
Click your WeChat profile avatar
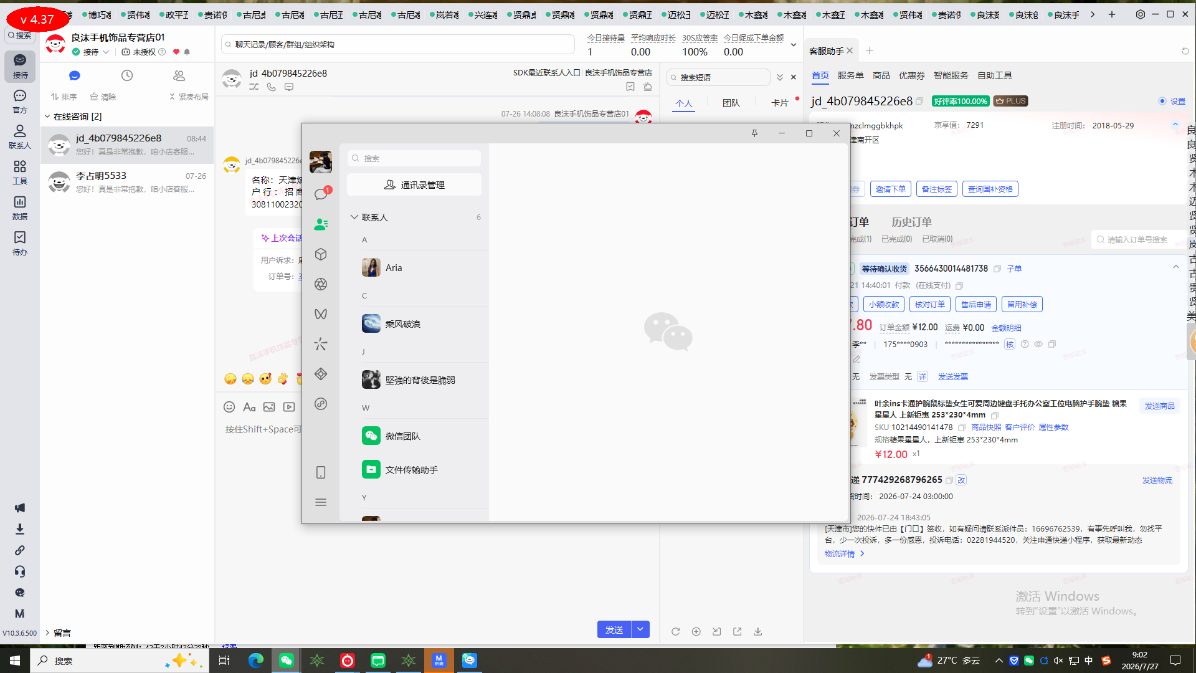point(321,162)
